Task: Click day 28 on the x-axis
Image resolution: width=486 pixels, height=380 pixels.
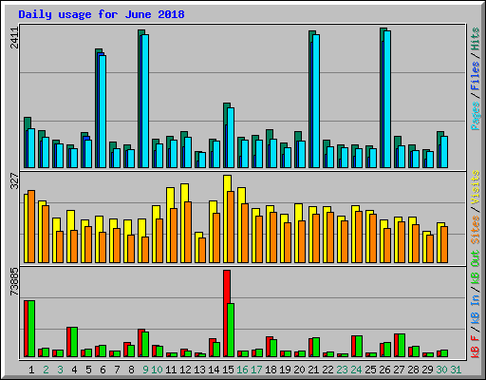Action: tap(413, 370)
